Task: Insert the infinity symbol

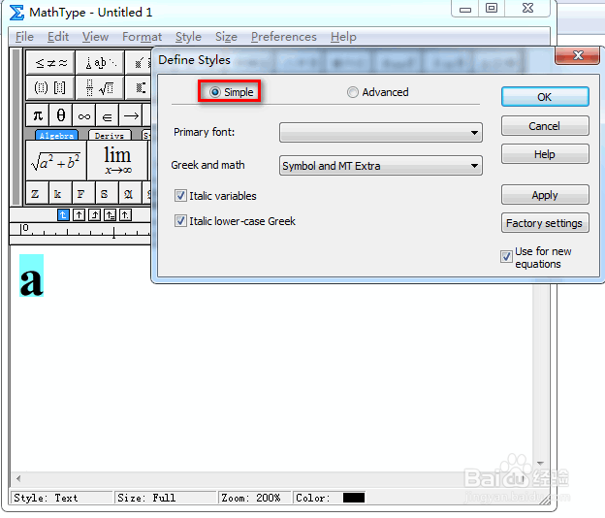Action: point(83,115)
